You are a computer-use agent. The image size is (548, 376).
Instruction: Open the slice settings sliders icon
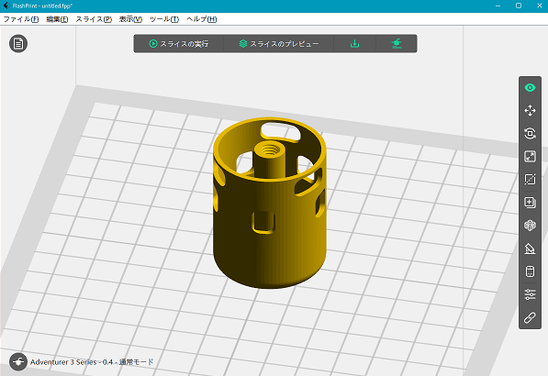click(x=530, y=294)
